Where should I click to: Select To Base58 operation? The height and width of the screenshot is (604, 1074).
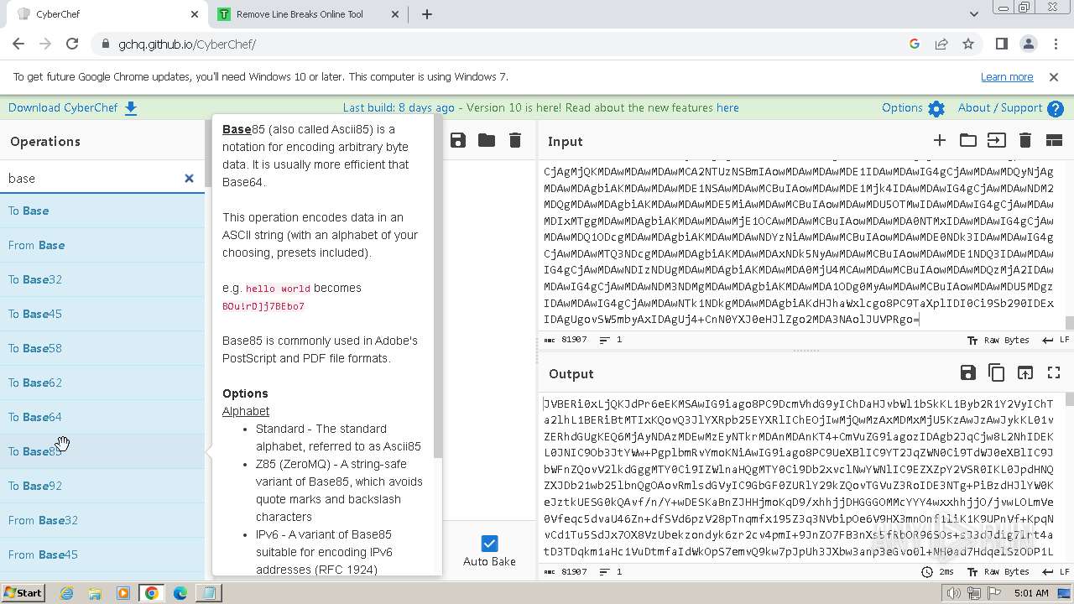coord(102,348)
